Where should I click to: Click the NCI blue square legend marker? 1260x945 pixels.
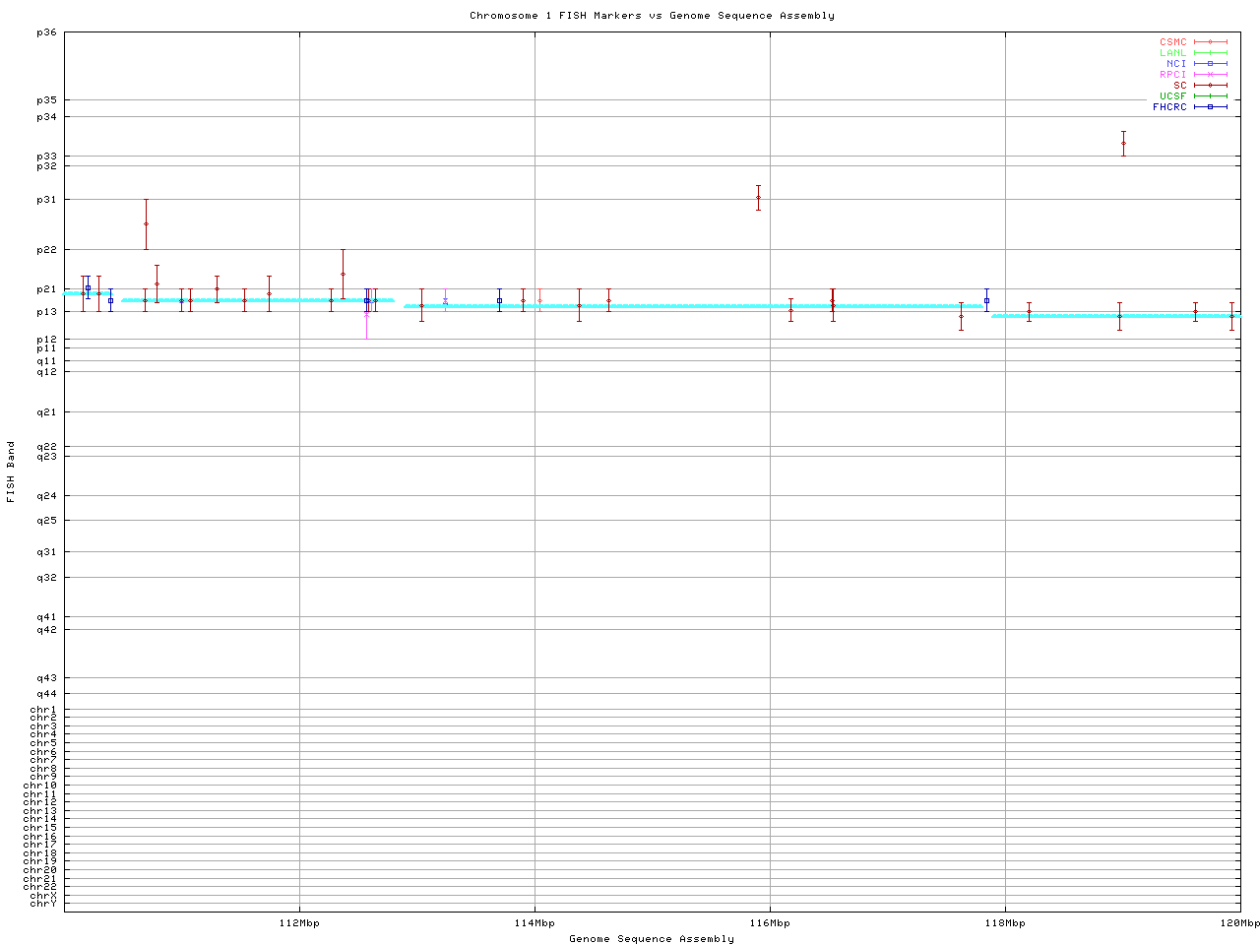[x=1210, y=63]
